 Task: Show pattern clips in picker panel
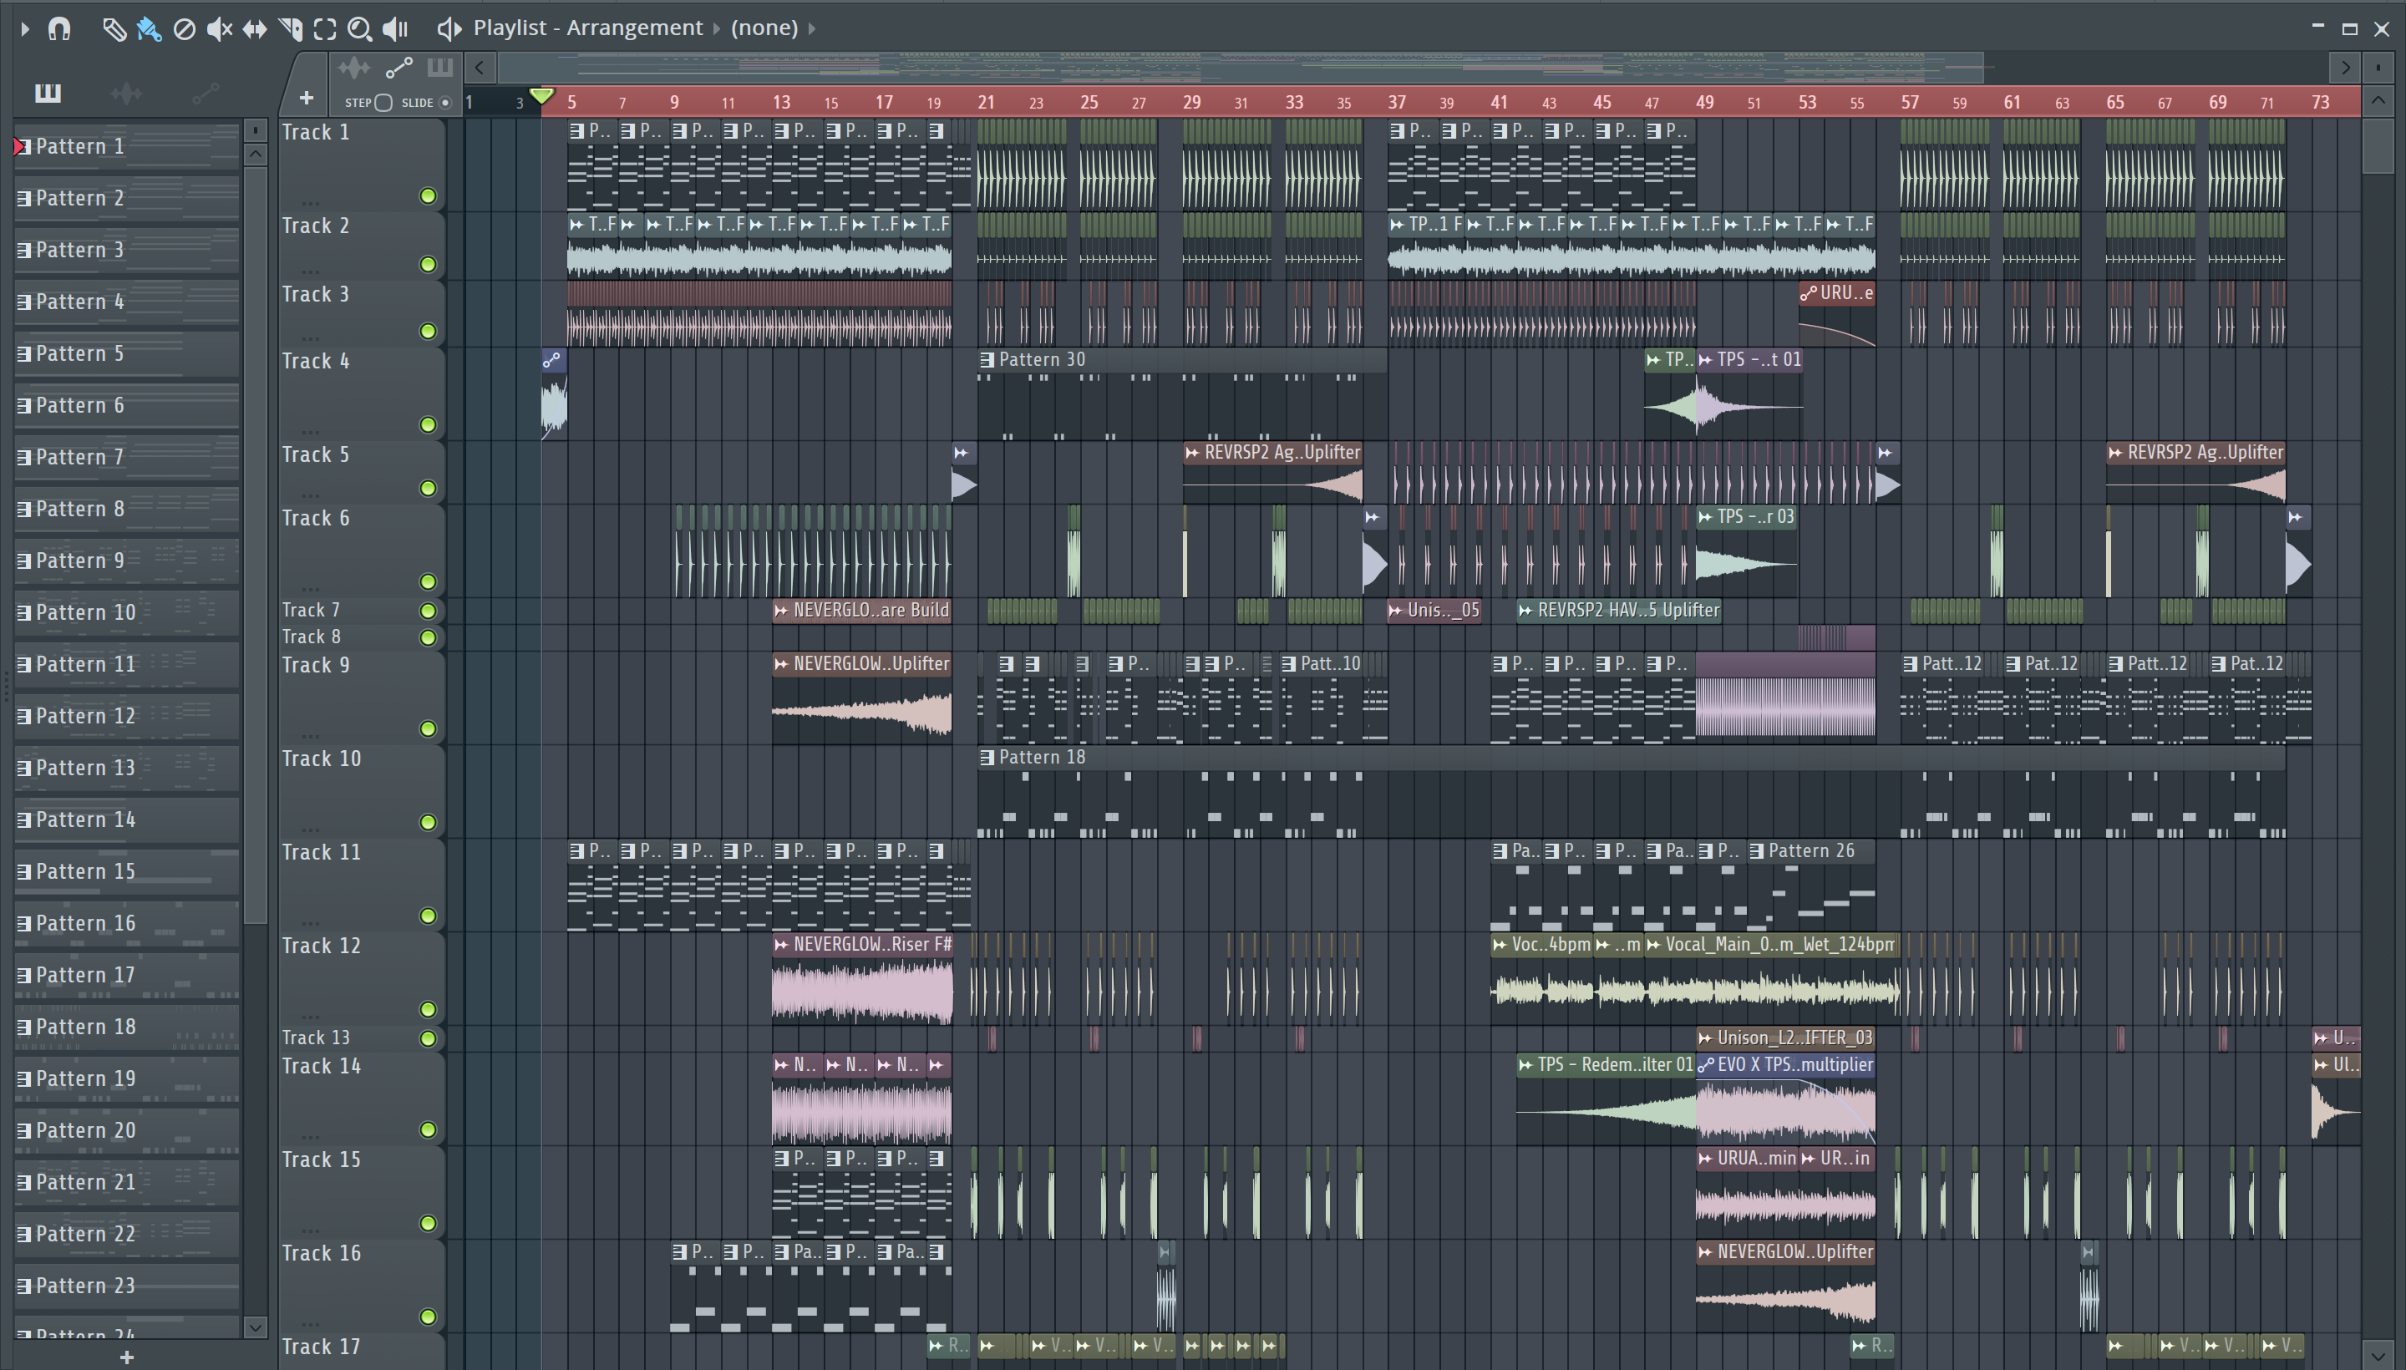click(x=48, y=92)
